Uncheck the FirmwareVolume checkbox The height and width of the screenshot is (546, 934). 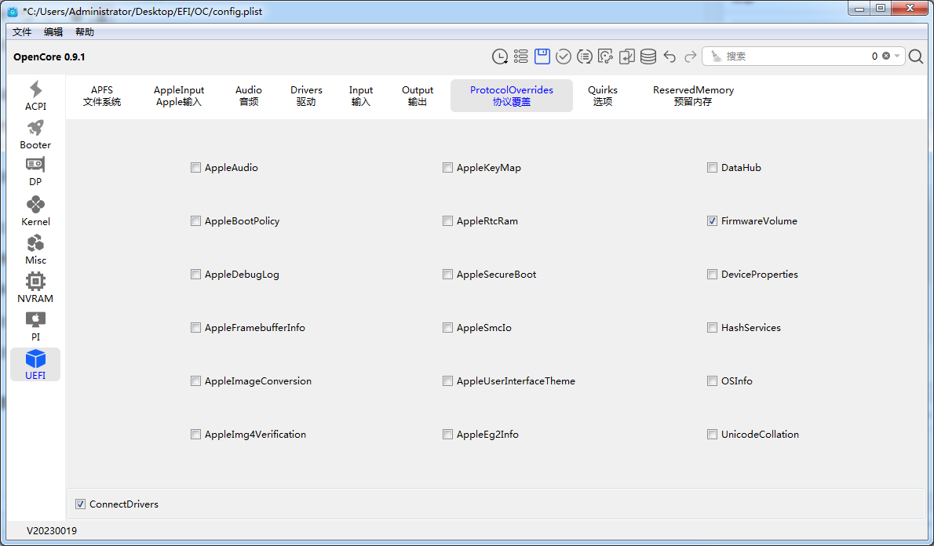[x=712, y=221]
